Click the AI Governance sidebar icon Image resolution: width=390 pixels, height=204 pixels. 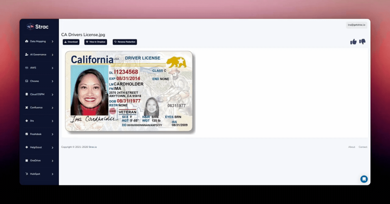pyautogui.click(x=27, y=55)
